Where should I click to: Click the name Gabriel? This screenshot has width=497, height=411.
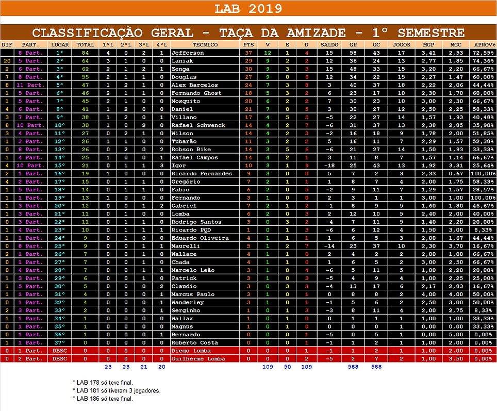[184, 206]
